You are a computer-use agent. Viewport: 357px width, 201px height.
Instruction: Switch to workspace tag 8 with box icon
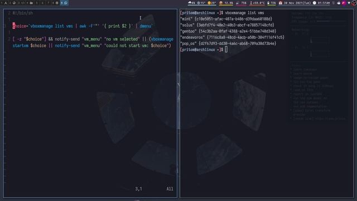coord(55,3)
